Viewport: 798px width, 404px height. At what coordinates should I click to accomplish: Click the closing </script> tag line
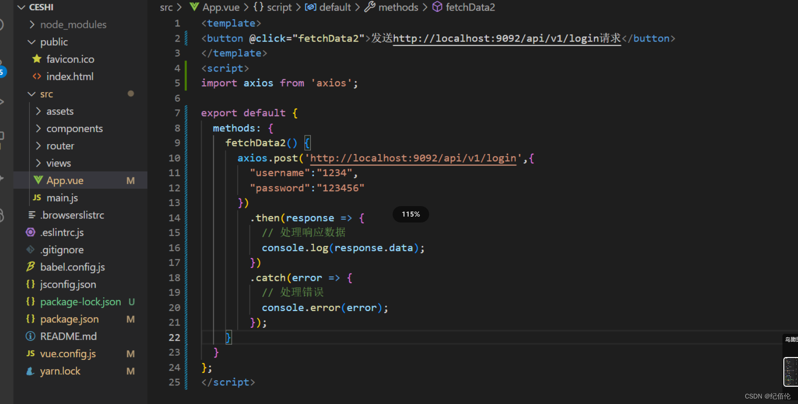[x=228, y=382]
